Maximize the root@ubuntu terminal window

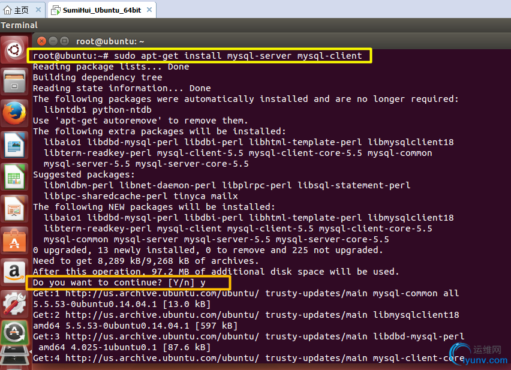tap(65, 41)
